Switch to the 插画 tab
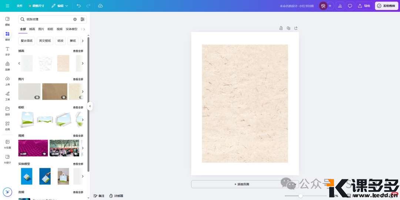Viewport: 400px width, 200px height. tap(32, 29)
